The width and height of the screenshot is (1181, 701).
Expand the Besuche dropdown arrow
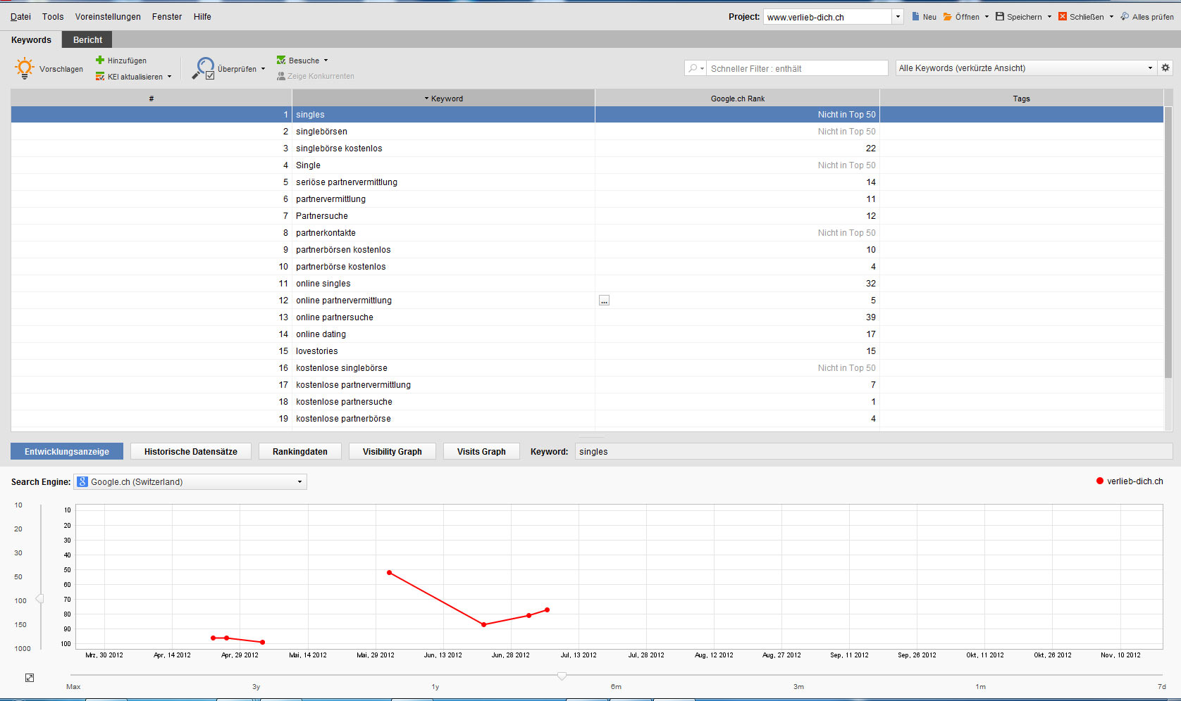tap(326, 61)
